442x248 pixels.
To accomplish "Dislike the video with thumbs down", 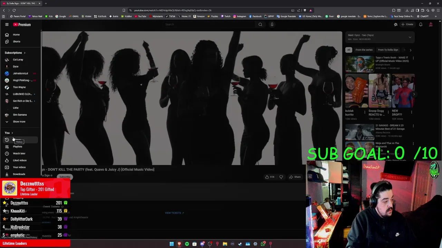I will click(281, 177).
